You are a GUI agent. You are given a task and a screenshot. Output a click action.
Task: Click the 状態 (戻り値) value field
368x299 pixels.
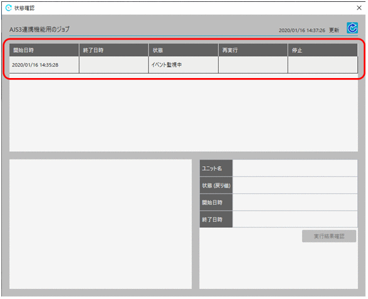click(x=295, y=185)
